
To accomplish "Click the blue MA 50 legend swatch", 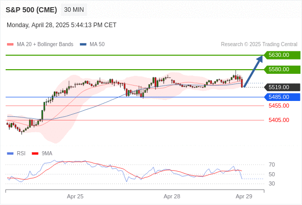I will click(83, 45).
